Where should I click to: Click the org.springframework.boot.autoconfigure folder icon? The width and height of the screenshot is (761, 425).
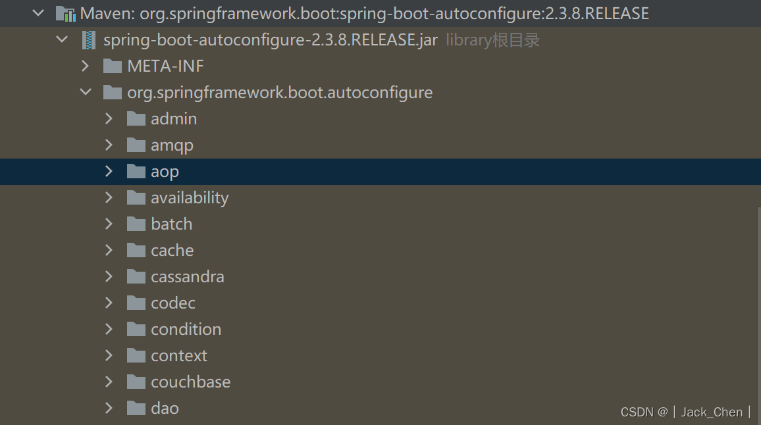tap(112, 92)
